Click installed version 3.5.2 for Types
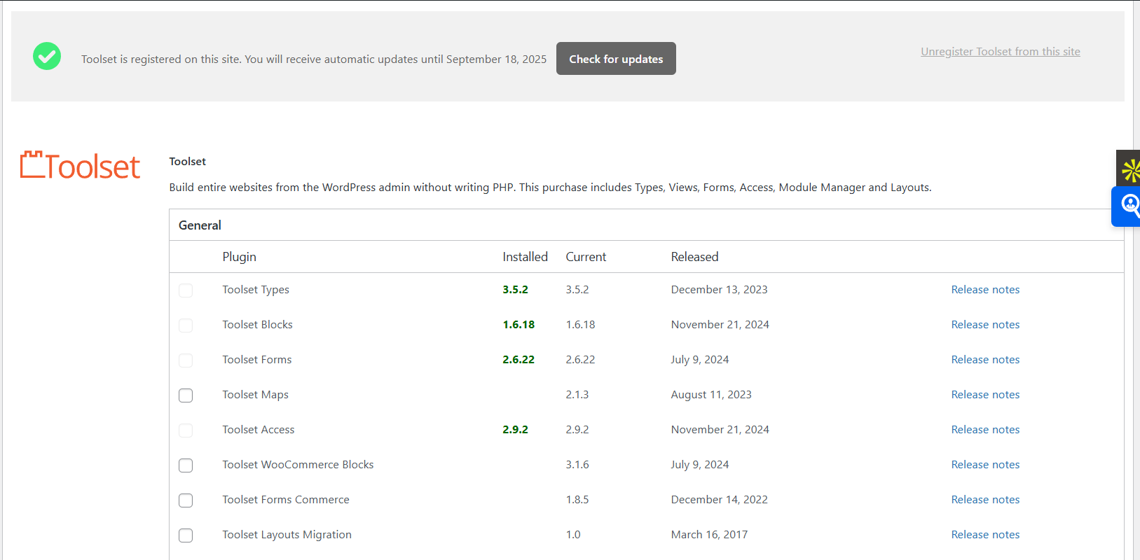 pyautogui.click(x=515, y=290)
